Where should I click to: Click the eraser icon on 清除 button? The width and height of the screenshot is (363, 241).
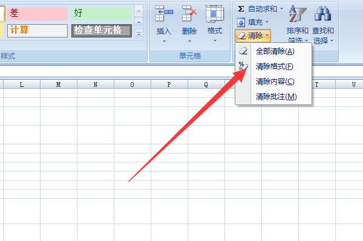pos(241,36)
